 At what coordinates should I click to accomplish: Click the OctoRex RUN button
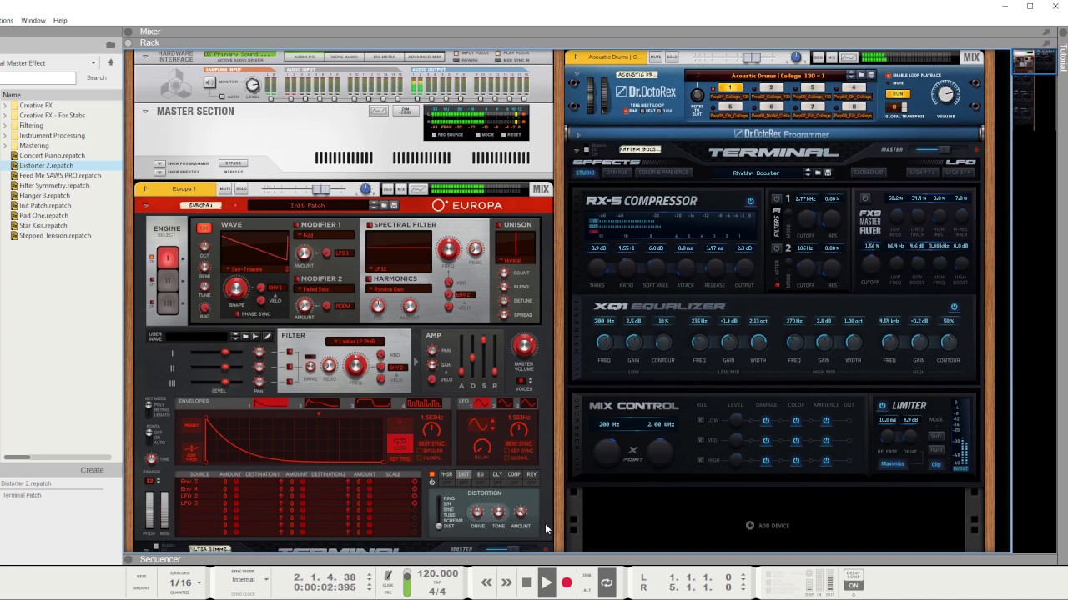coord(898,94)
